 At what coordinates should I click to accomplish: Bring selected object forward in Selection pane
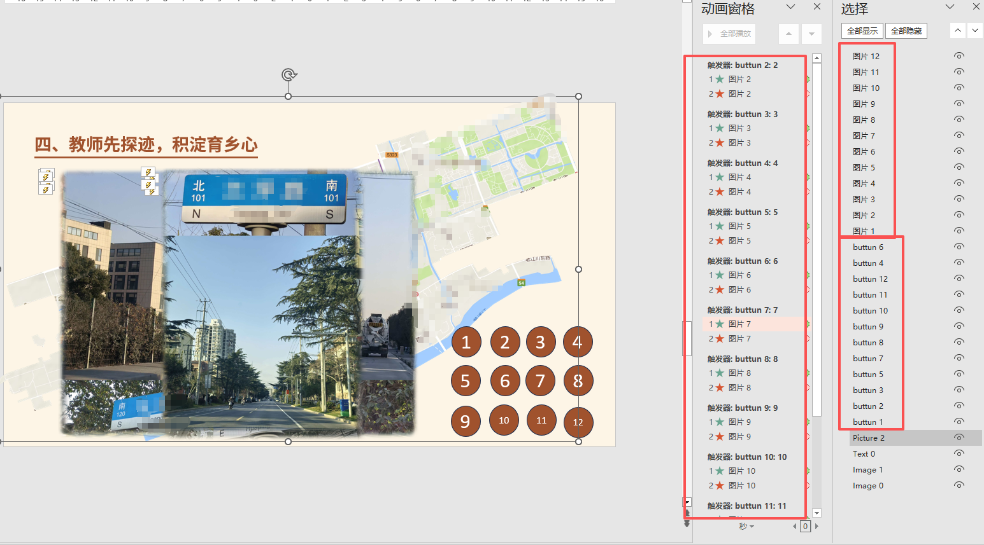(x=958, y=31)
